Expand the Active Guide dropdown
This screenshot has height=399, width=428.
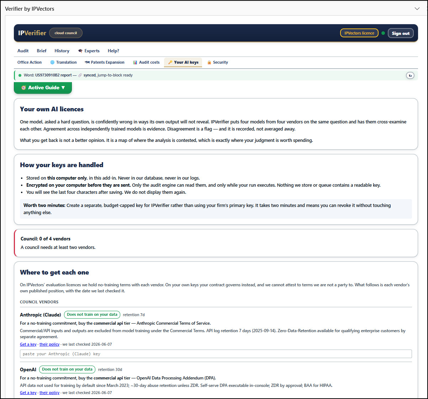pos(43,87)
